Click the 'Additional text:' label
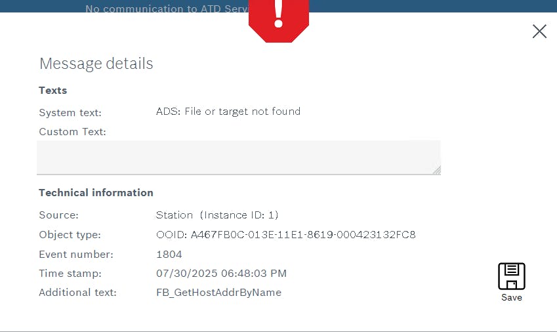 pos(78,293)
